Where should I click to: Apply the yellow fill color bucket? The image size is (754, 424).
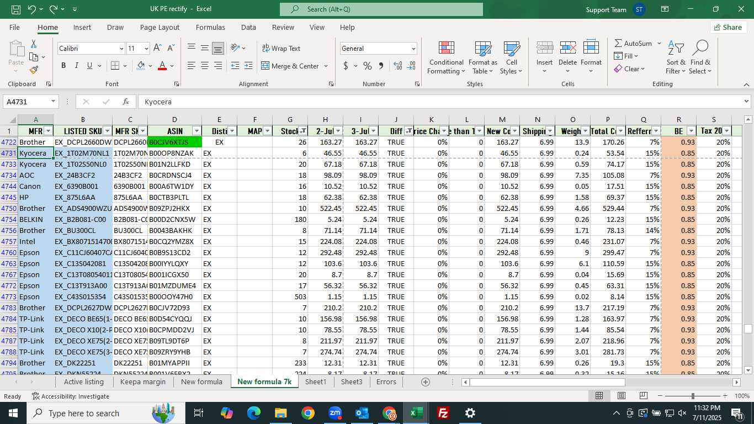(x=141, y=66)
